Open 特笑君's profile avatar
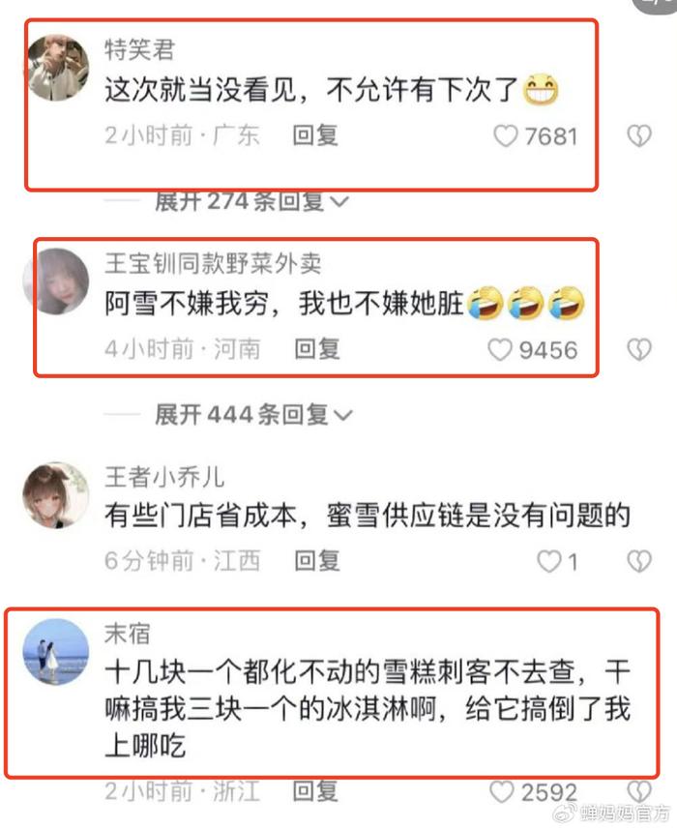This screenshot has width=677, height=829. coord(58,69)
